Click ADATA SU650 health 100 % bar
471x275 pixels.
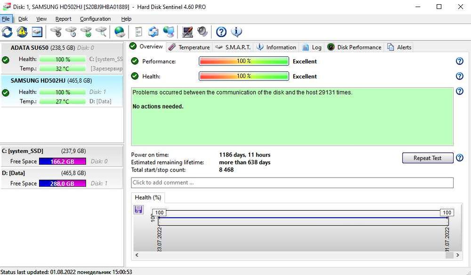pos(63,59)
